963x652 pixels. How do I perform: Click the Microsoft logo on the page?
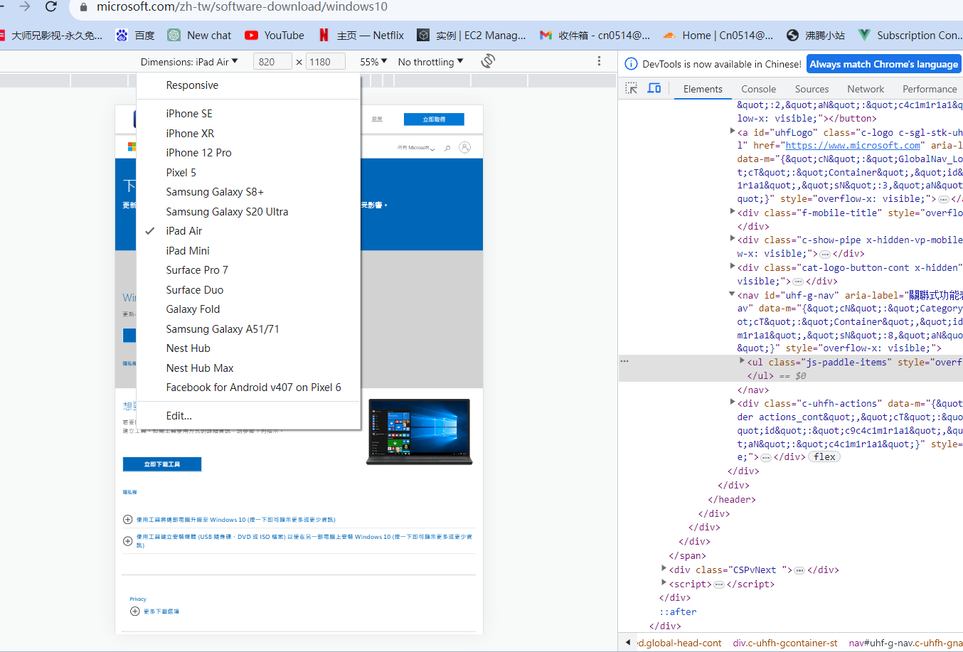click(x=132, y=146)
